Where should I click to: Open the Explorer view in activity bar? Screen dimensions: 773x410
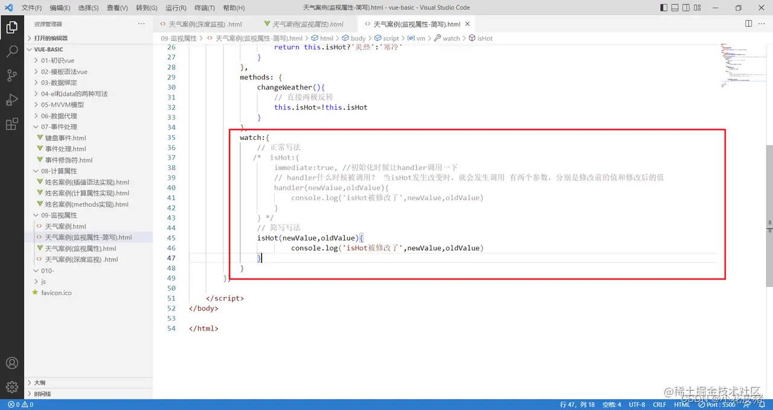(11, 27)
